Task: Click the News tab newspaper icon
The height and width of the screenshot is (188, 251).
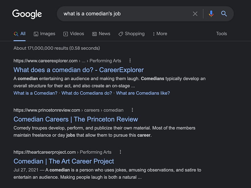Action: coord(95,34)
